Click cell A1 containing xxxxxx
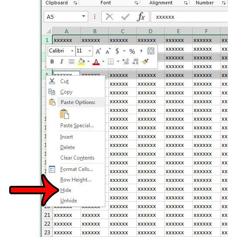This screenshot has width=228, height=237. click(66, 40)
